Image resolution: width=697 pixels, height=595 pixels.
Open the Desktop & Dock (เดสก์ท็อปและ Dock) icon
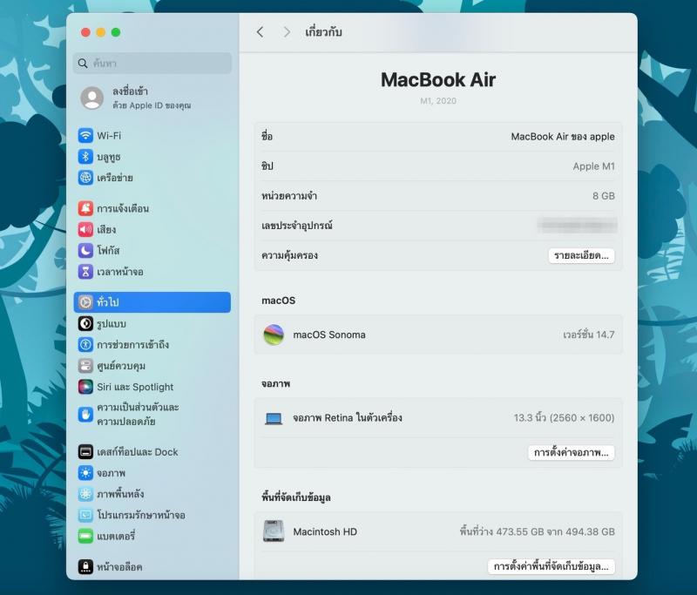[85, 452]
